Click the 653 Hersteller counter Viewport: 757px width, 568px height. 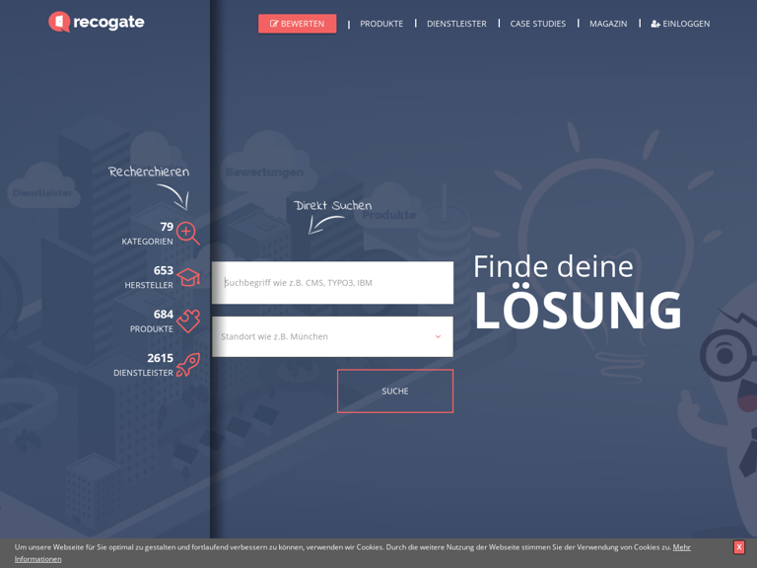[149, 277]
